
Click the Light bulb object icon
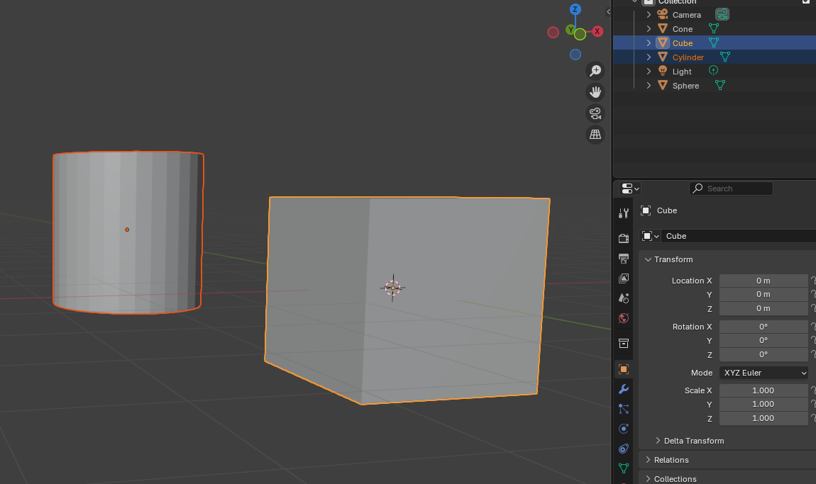click(x=663, y=71)
